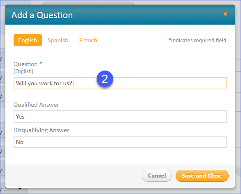
Task: Focus the Qualified Answer field containing Yes
Action: coord(120,116)
